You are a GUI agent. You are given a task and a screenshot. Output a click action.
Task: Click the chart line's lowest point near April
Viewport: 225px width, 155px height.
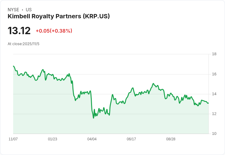click(93, 118)
